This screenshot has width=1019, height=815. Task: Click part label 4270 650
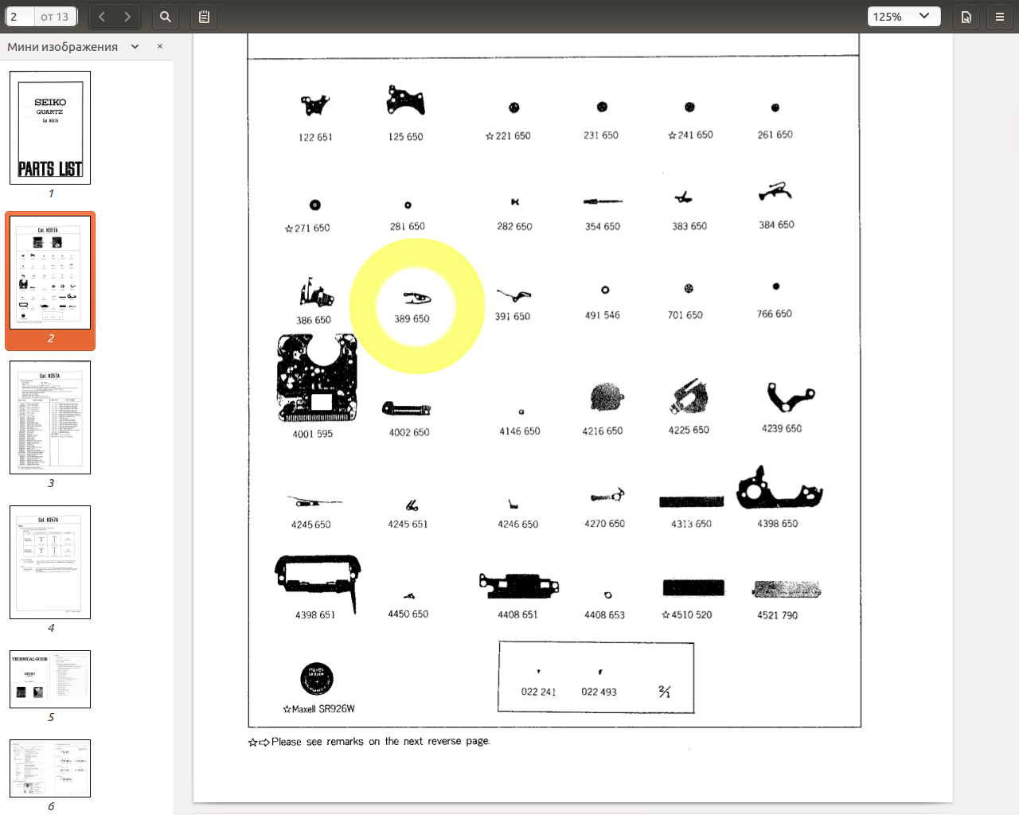pyautogui.click(x=604, y=524)
